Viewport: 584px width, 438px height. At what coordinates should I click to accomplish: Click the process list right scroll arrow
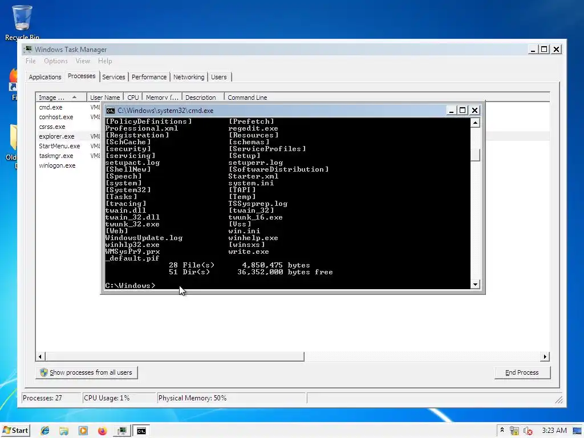coord(545,357)
